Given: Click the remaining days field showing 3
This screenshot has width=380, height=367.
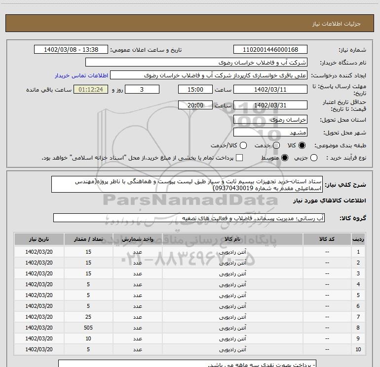Looking at the screenshot, I should coord(142,89).
